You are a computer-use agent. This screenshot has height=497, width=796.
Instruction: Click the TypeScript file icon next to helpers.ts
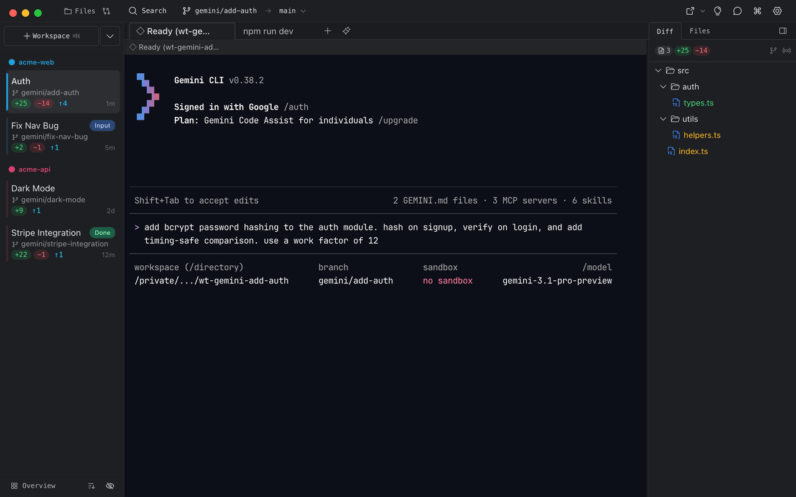click(x=676, y=135)
